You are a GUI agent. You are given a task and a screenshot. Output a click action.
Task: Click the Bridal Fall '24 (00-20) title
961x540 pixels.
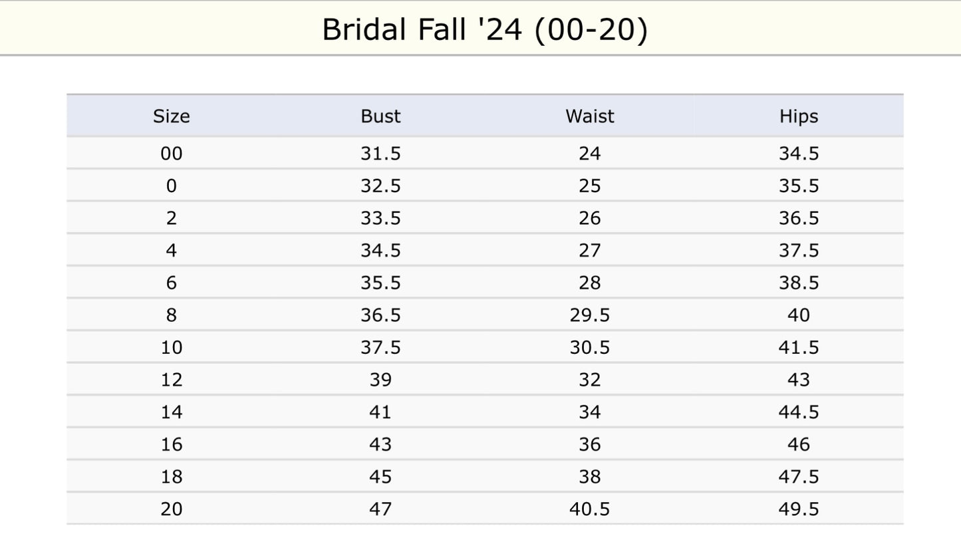[484, 31]
